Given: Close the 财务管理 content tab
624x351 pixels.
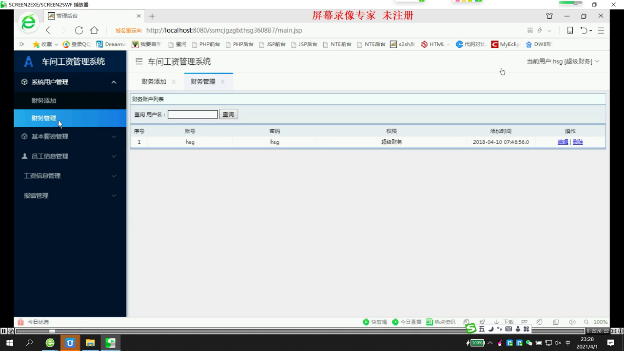Looking at the screenshot, I should (222, 82).
